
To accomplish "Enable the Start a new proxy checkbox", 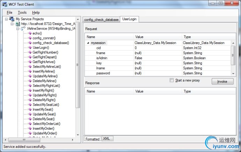I will (171, 80).
